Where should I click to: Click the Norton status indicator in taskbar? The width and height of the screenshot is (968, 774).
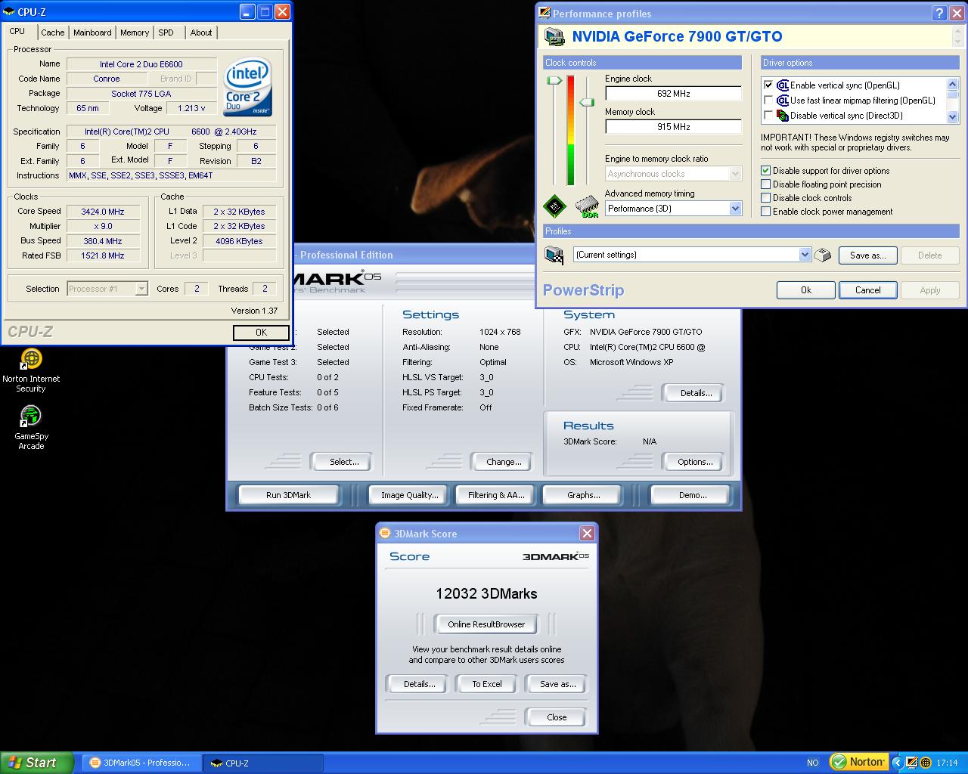click(x=858, y=762)
